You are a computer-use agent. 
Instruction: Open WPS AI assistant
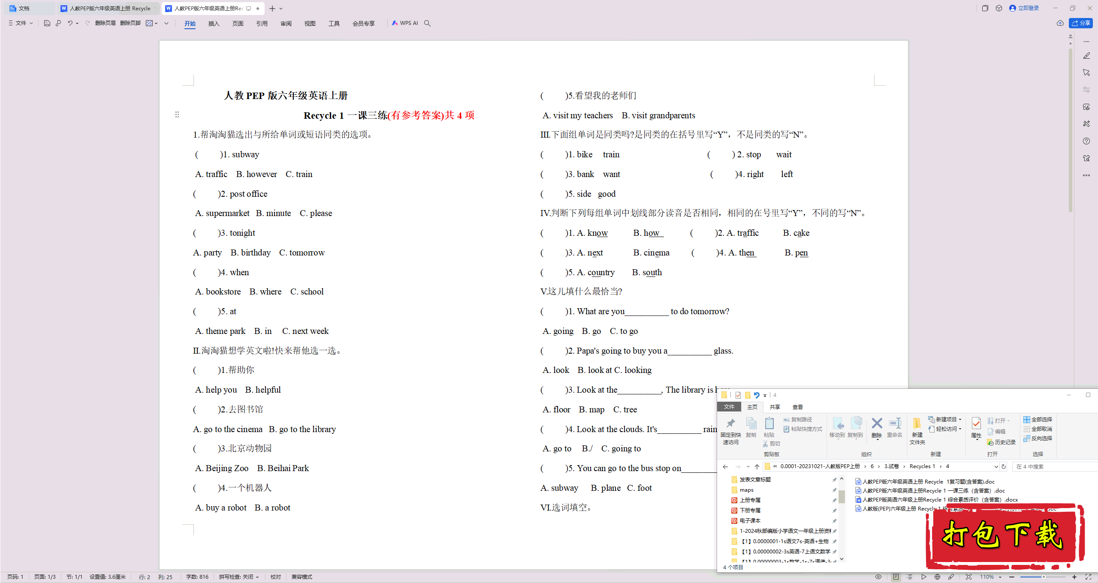point(405,23)
